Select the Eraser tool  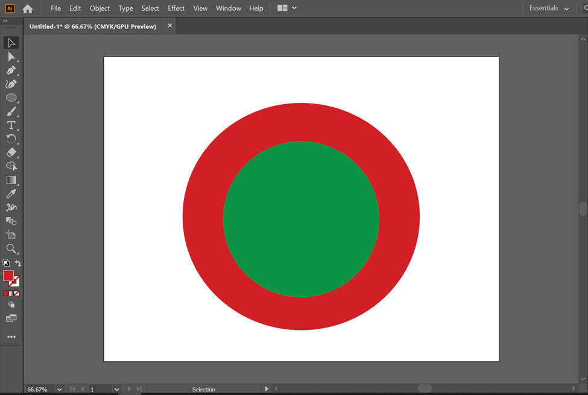point(11,152)
